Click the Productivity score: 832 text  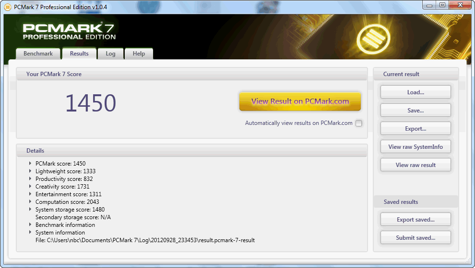(64, 179)
